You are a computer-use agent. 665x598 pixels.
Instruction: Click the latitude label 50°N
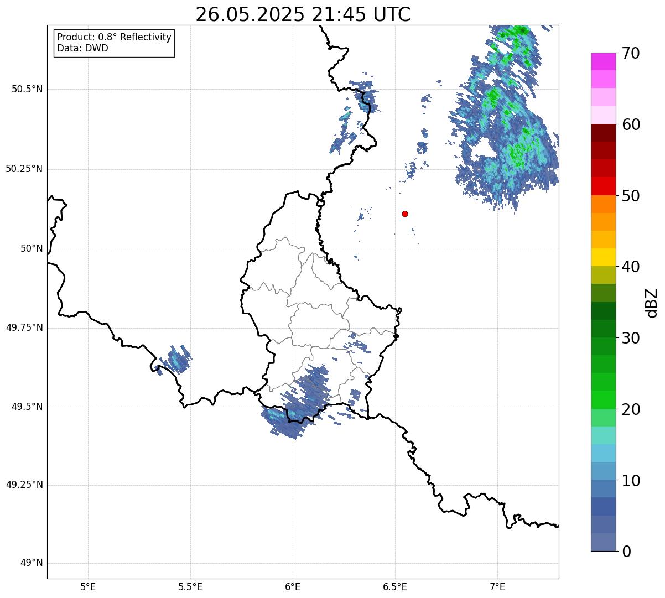(32, 248)
